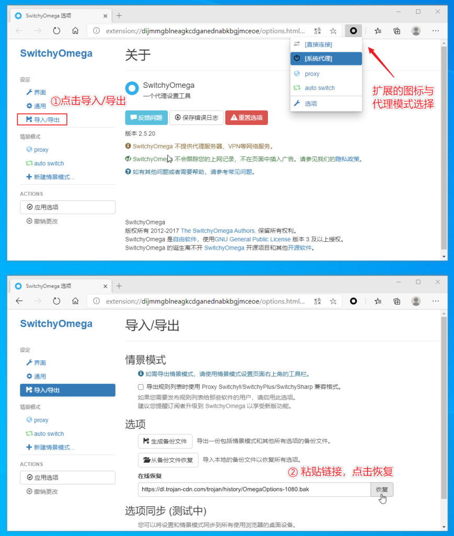Click the favorites star icon in the lower window address bar
Viewport: 454px width, 536px height.
pos(333,301)
